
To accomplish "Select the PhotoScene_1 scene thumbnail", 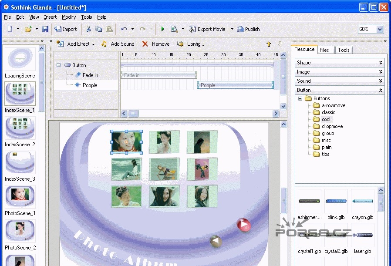I will pyautogui.click(x=20, y=196).
